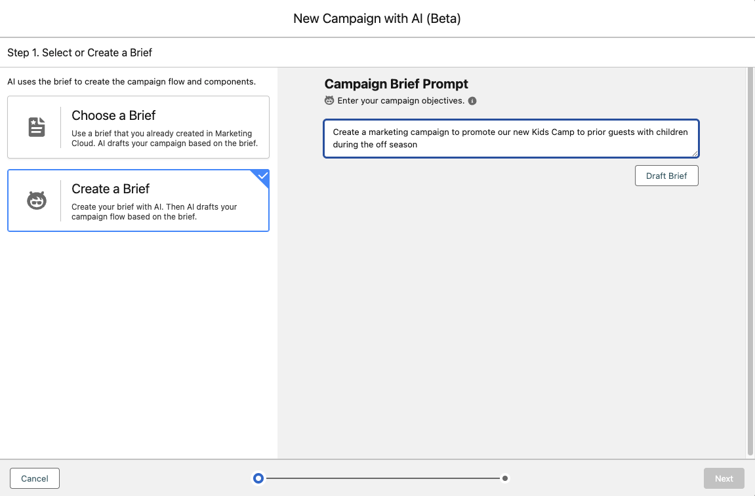Click the resize handle of the prompt text area
The height and width of the screenshot is (496, 755).
695,153
